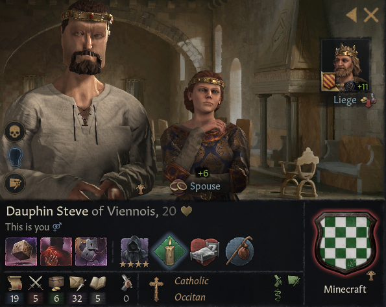Click the skull kill list icon
The width and height of the screenshot is (386, 307).
click(x=15, y=132)
